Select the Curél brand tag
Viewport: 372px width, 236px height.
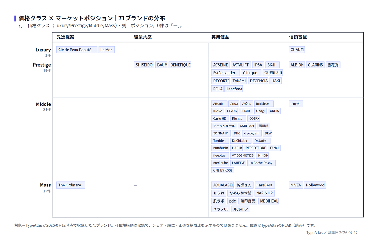(x=296, y=104)
